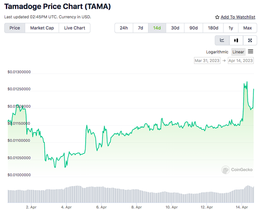Open the chart hamburger menu
Screen dimensions: 258x210
(x=251, y=52)
